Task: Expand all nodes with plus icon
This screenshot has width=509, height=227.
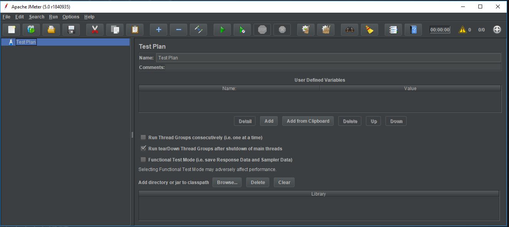Action: 159,30
